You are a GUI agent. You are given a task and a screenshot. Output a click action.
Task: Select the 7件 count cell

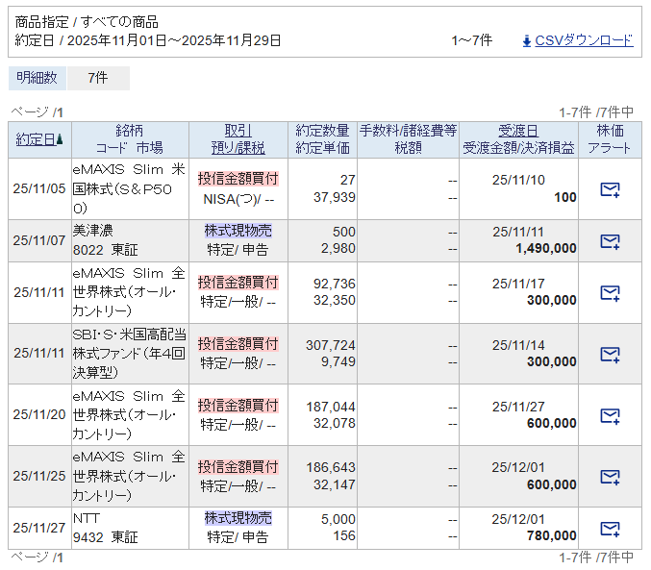[x=97, y=78]
